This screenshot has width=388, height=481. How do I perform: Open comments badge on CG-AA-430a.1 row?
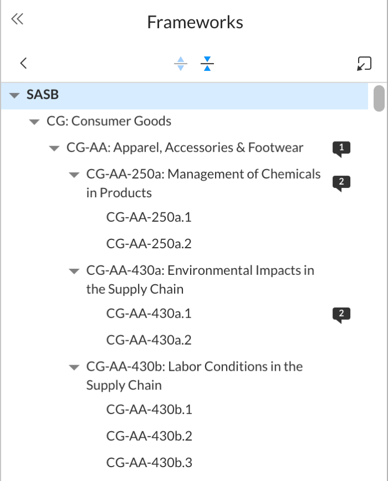click(341, 314)
